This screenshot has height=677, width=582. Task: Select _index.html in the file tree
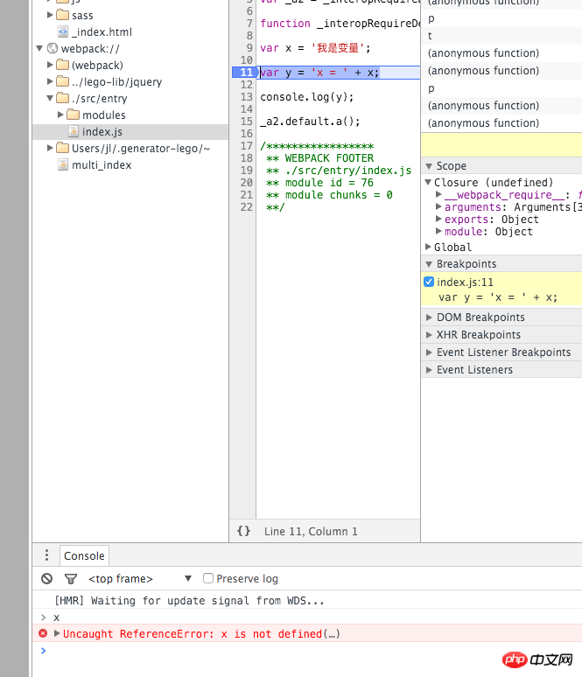103,32
